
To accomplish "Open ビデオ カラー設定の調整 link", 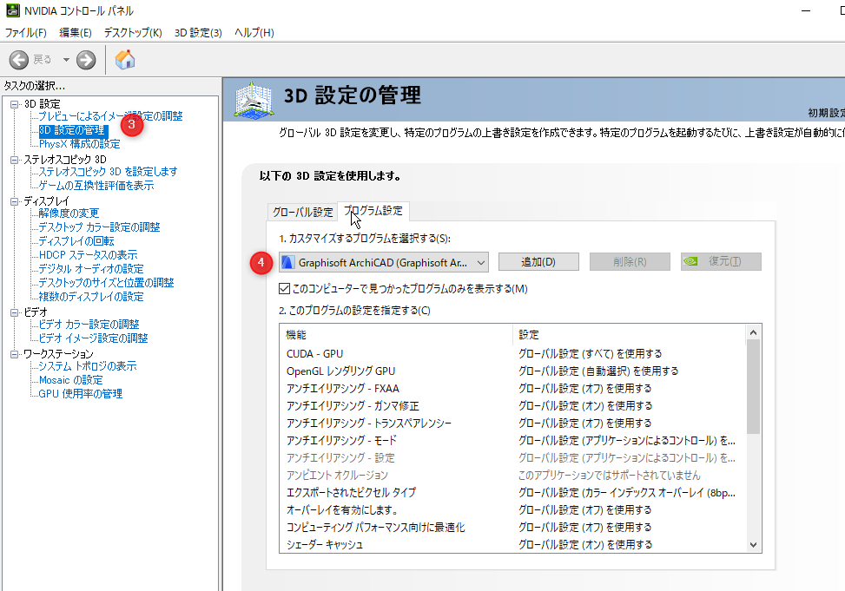I will (89, 325).
